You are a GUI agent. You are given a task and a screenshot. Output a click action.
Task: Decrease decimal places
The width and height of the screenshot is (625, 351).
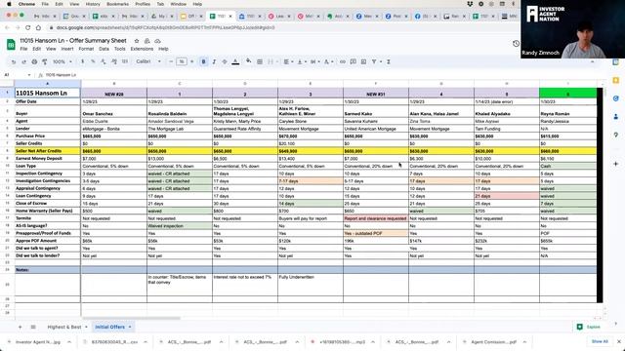click(x=104, y=61)
